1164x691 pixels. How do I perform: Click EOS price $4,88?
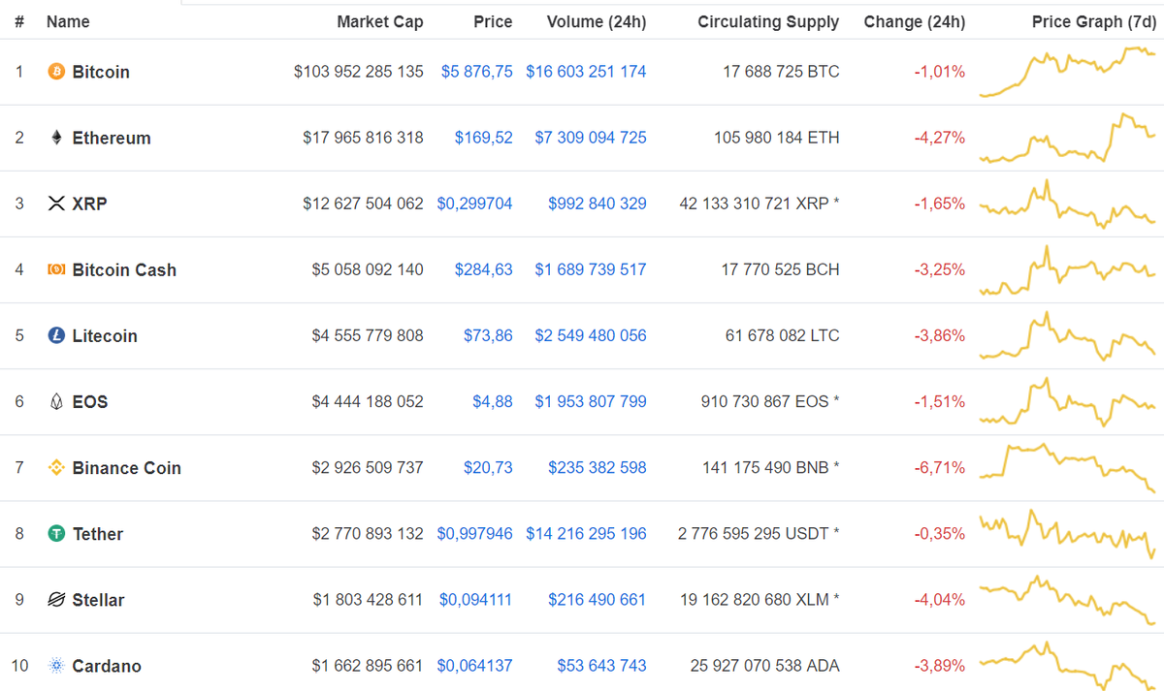[493, 401]
